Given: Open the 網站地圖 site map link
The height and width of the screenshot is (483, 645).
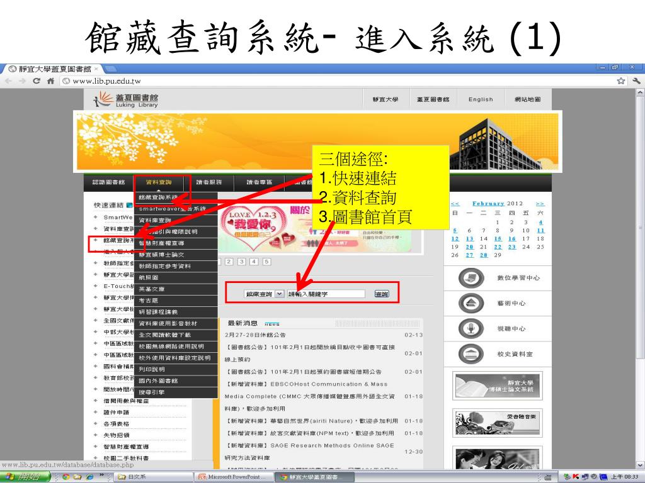Looking at the screenshot, I should click(528, 99).
